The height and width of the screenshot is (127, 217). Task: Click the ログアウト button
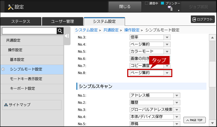click(x=203, y=19)
